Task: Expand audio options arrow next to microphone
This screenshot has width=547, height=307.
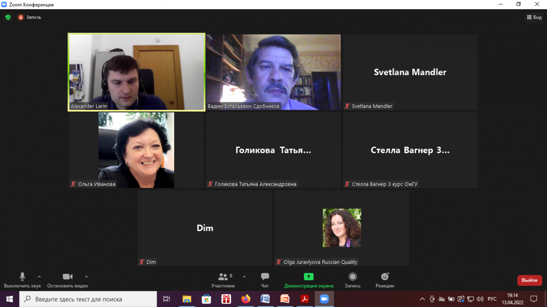Action: pyautogui.click(x=39, y=277)
